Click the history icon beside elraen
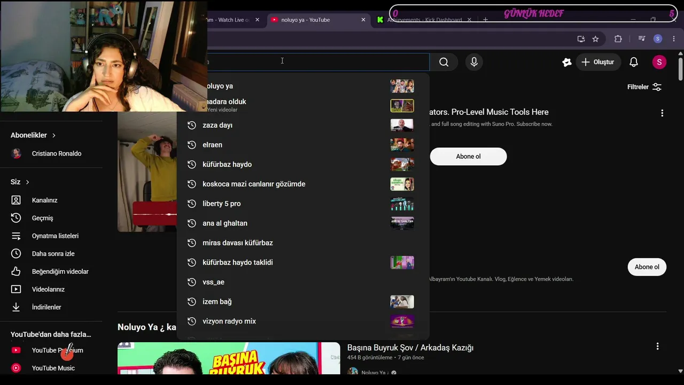Viewport: 684px width, 385px height. (x=192, y=145)
